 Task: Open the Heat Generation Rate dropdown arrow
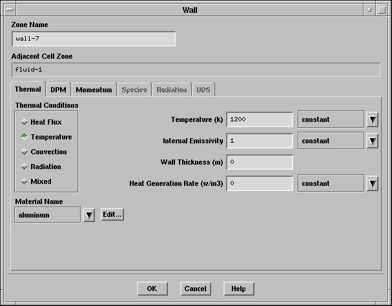372,183
